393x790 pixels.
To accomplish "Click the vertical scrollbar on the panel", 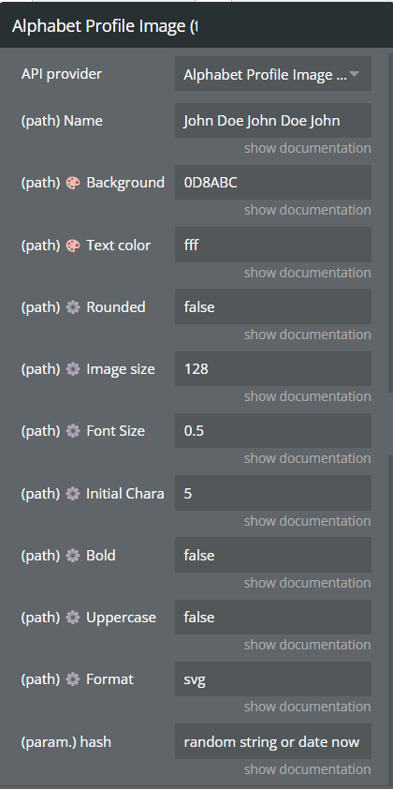I will 390,222.
